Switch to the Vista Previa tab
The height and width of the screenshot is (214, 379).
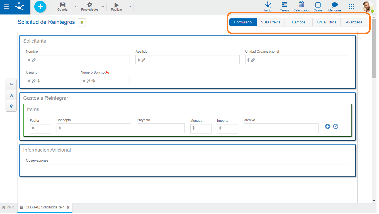271,22
